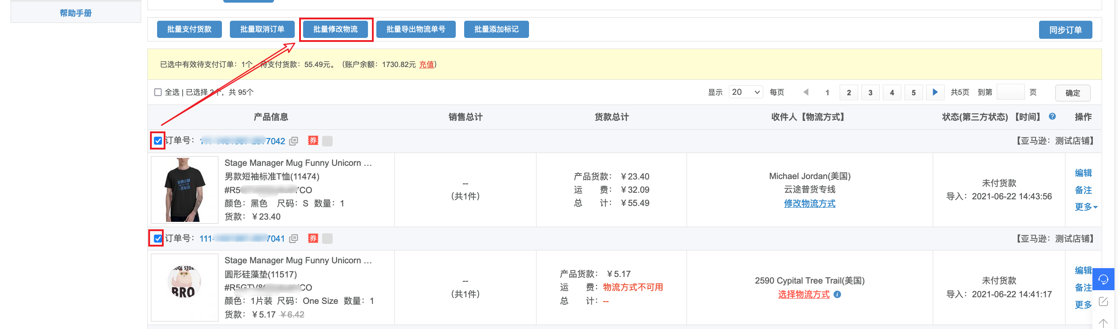
Task: Click the help question mark beside status header
Action: pyautogui.click(x=1052, y=116)
